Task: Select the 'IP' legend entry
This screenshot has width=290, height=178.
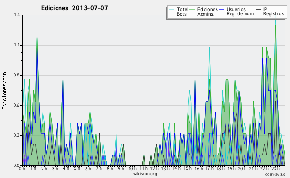Action: [265, 9]
